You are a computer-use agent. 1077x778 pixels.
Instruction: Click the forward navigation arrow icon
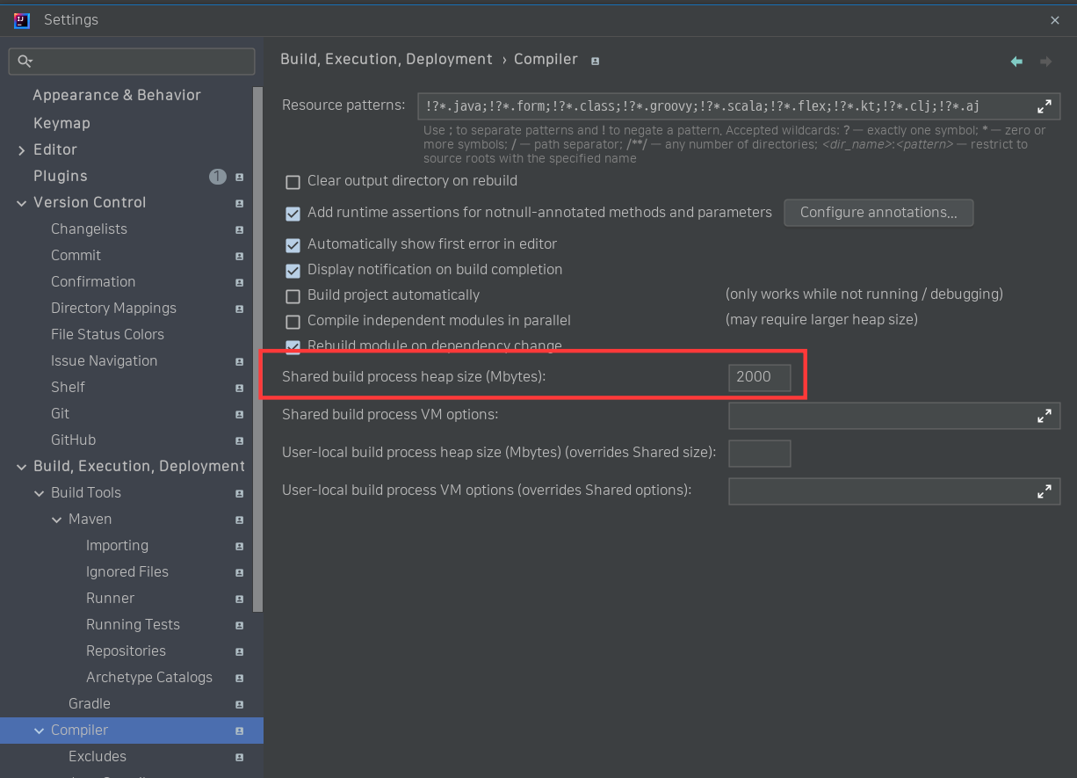pyautogui.click(x=1045, y=62)
